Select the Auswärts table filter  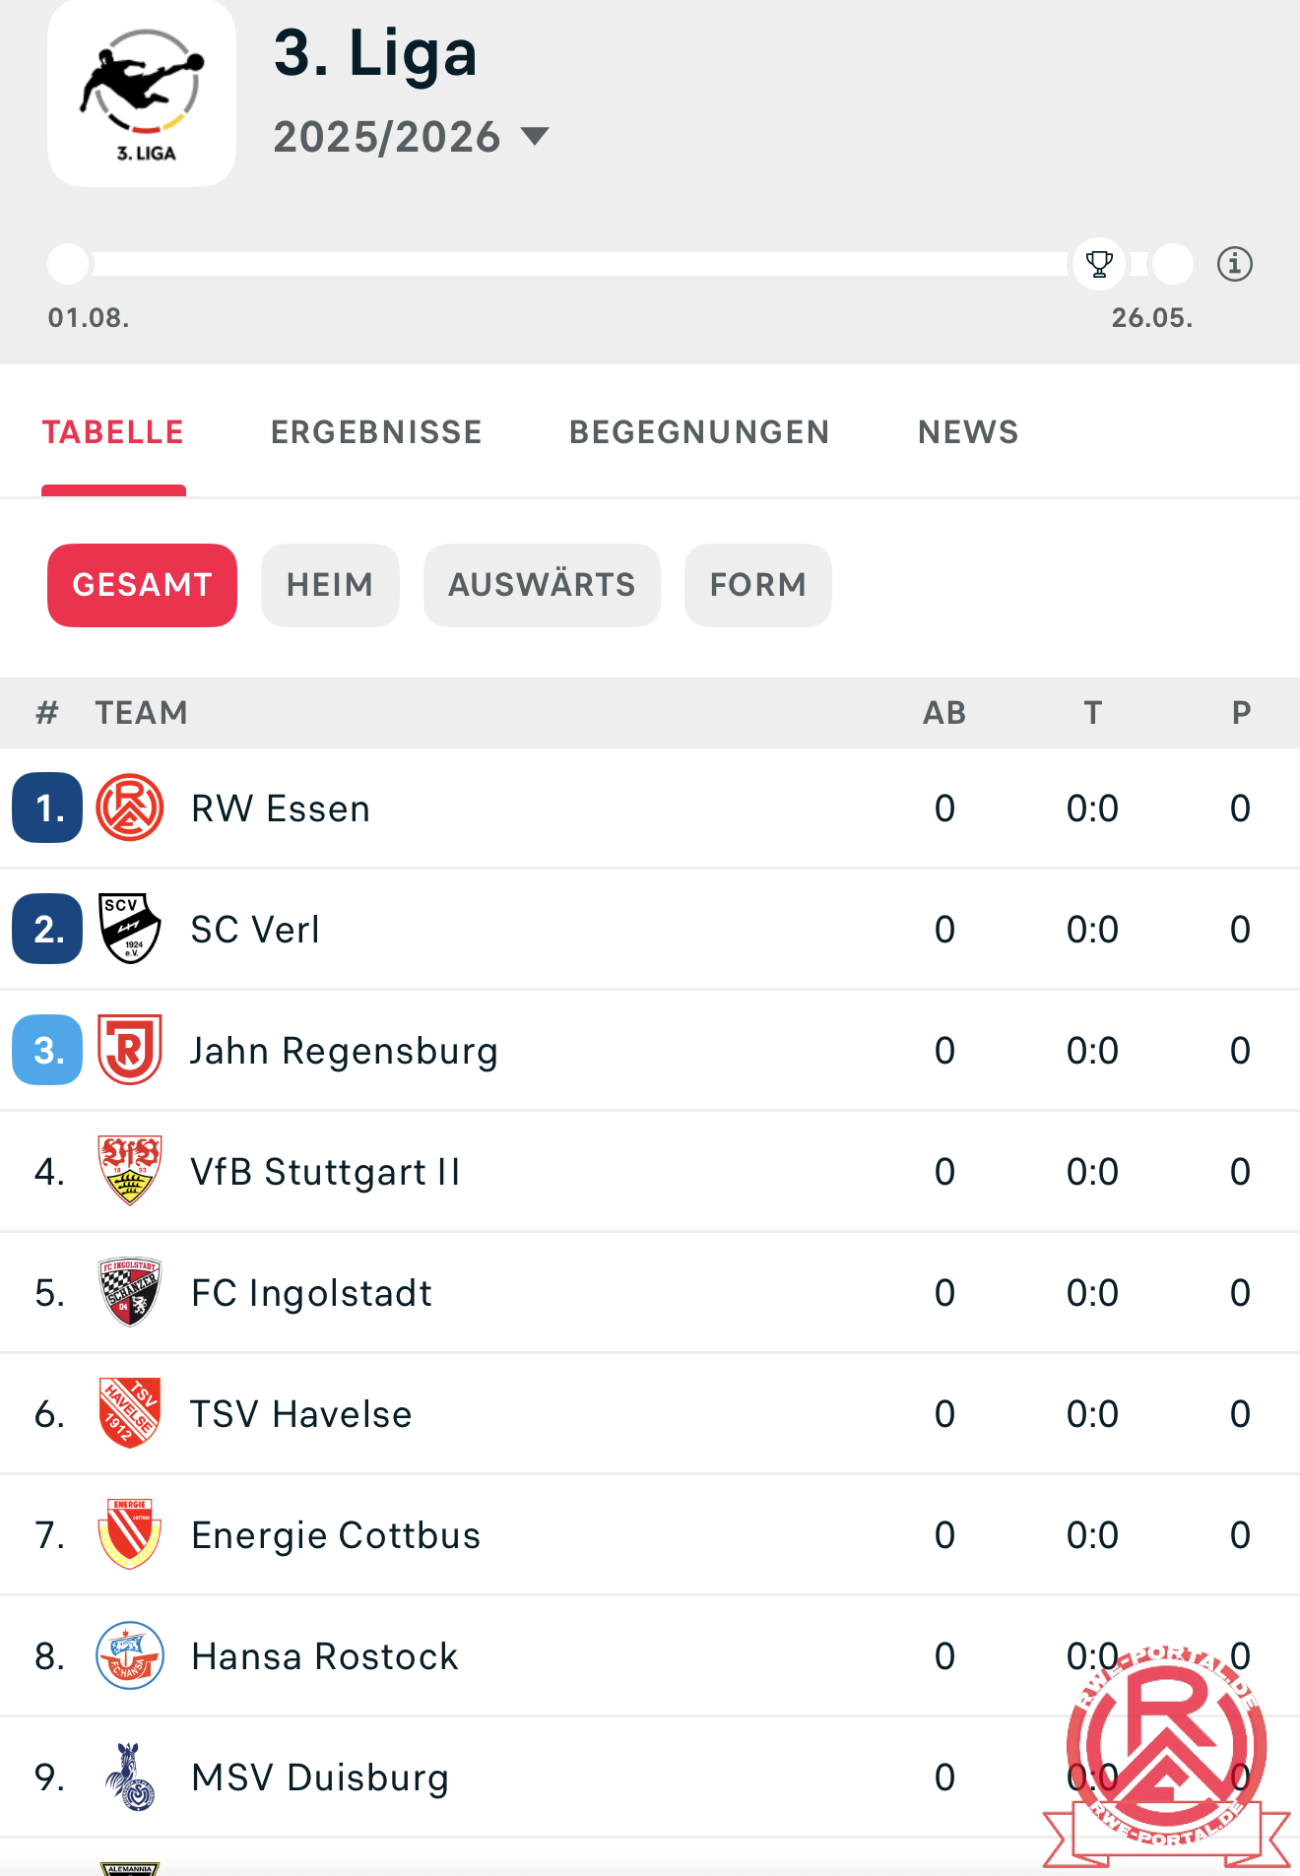[x=542, y=585]
